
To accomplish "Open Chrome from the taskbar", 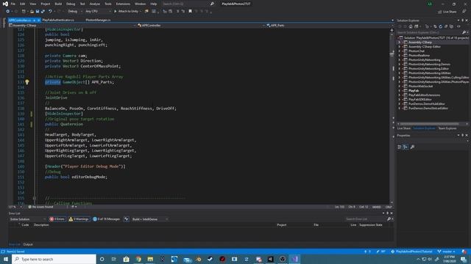I will tap(138, 259).
